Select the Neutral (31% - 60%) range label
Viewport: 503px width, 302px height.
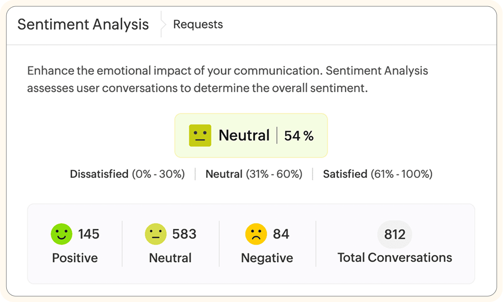click(254, 174)
